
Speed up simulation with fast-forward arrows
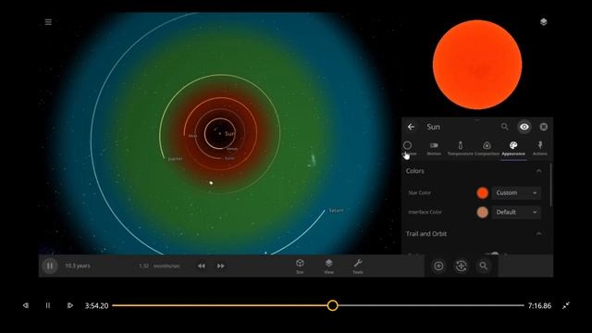221,266
